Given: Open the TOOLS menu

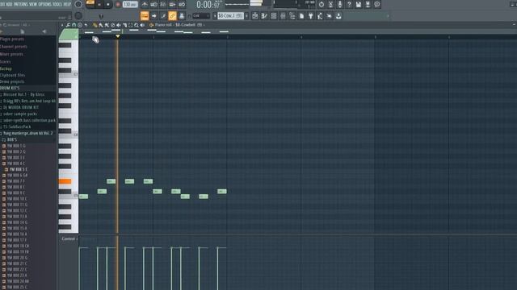Looking at the screenshot, I should click(57, 4).
